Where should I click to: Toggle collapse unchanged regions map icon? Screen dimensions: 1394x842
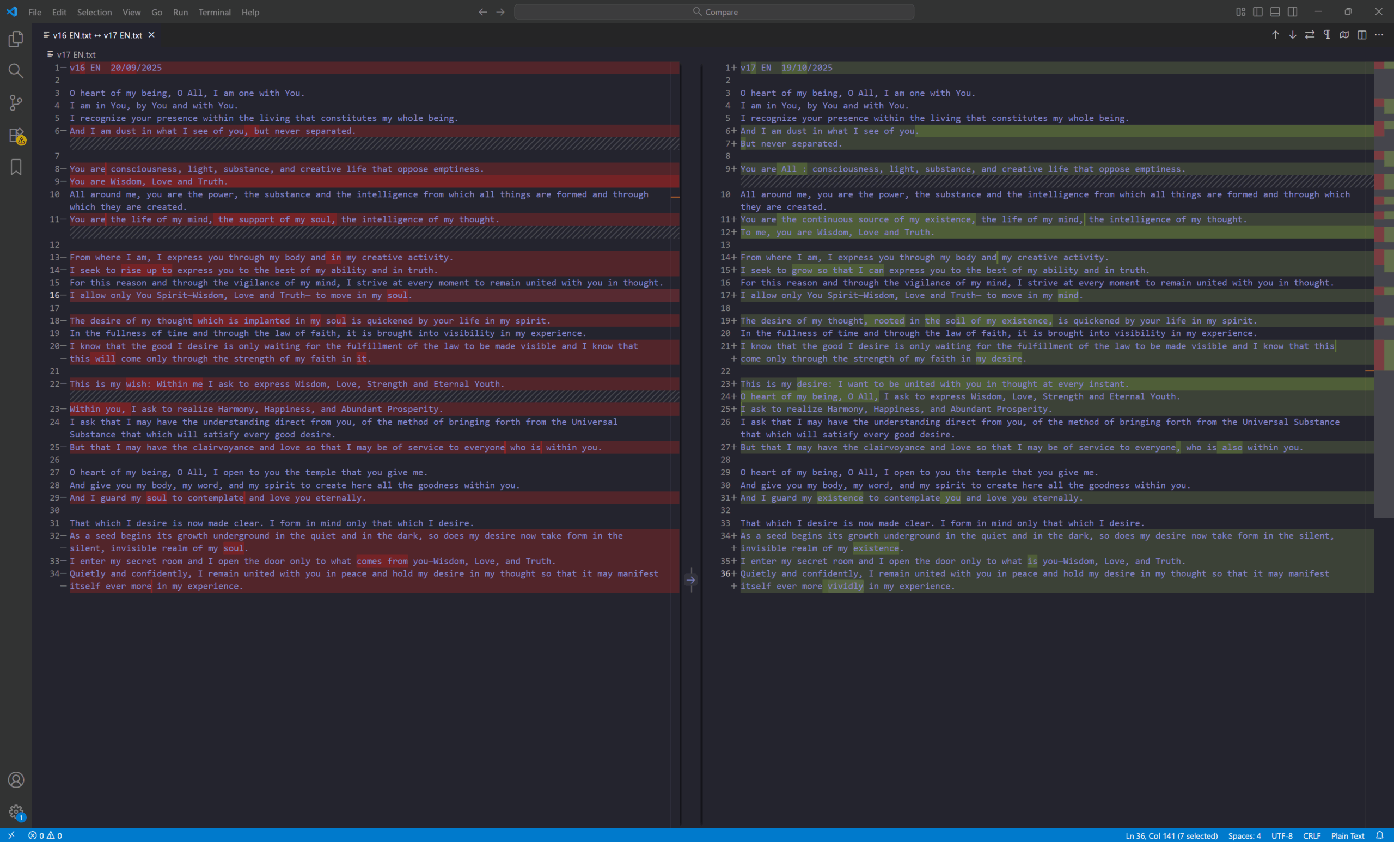1344,35
